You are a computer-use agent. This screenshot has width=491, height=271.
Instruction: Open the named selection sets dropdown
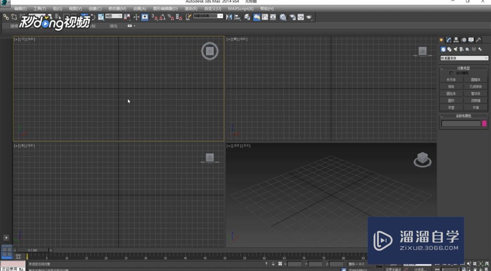(207, 16)
